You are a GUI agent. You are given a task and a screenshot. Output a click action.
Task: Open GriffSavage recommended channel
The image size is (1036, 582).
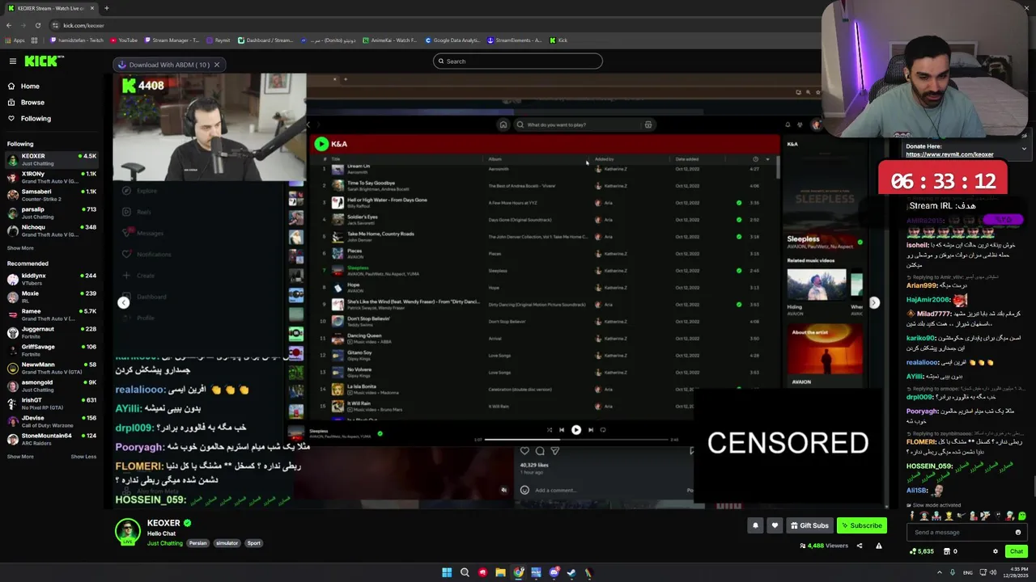[51, 350]
